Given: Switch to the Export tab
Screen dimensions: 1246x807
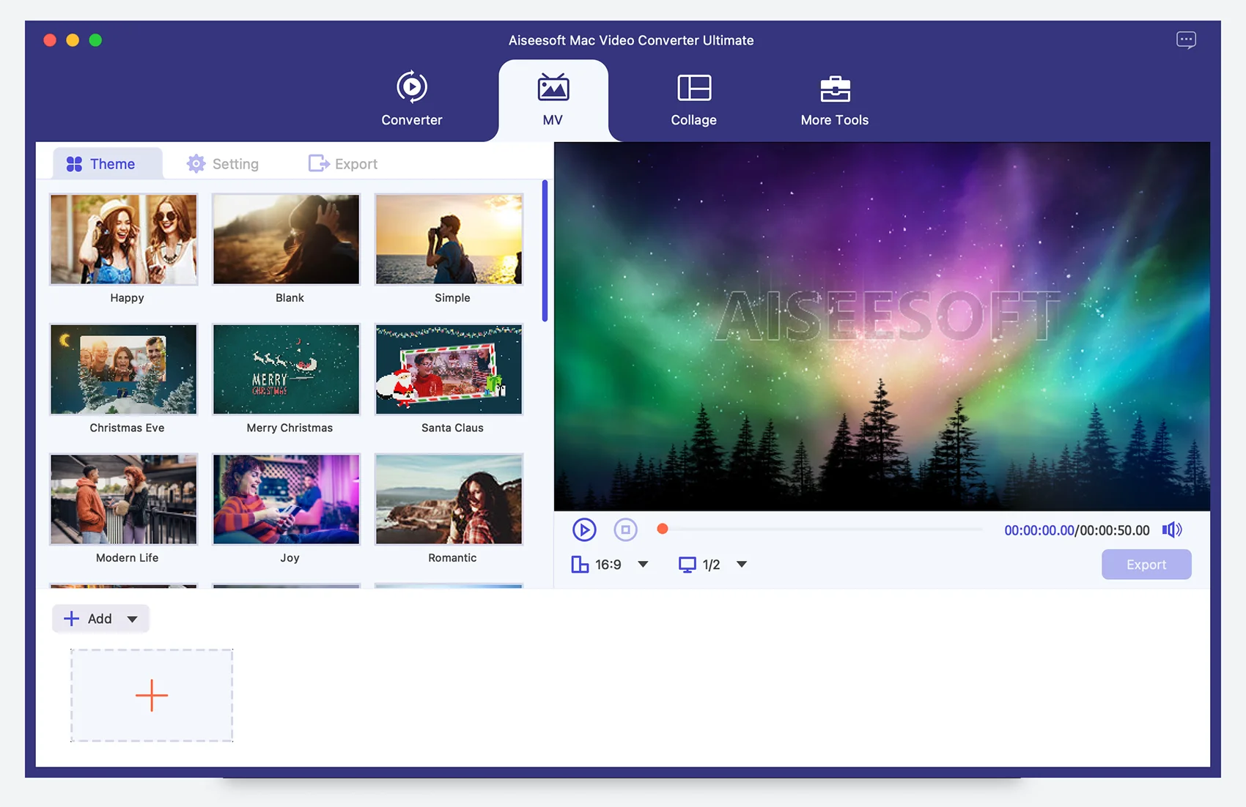Looking at the screenshot, I should (343, 164).
